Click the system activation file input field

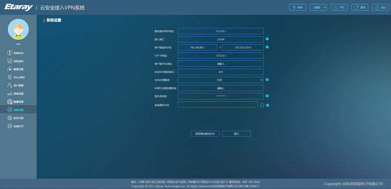pyautogui.click(x=217, y=105)
